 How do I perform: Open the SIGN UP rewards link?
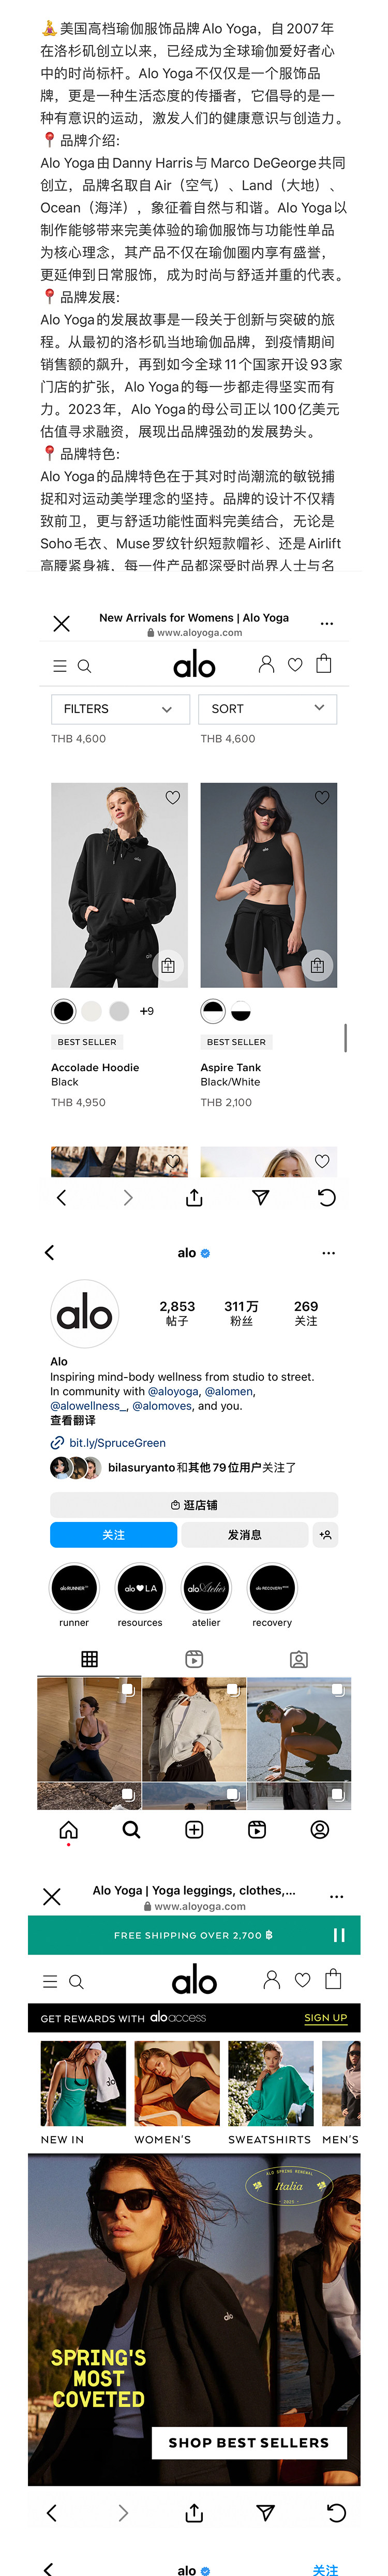point(326,2018)
